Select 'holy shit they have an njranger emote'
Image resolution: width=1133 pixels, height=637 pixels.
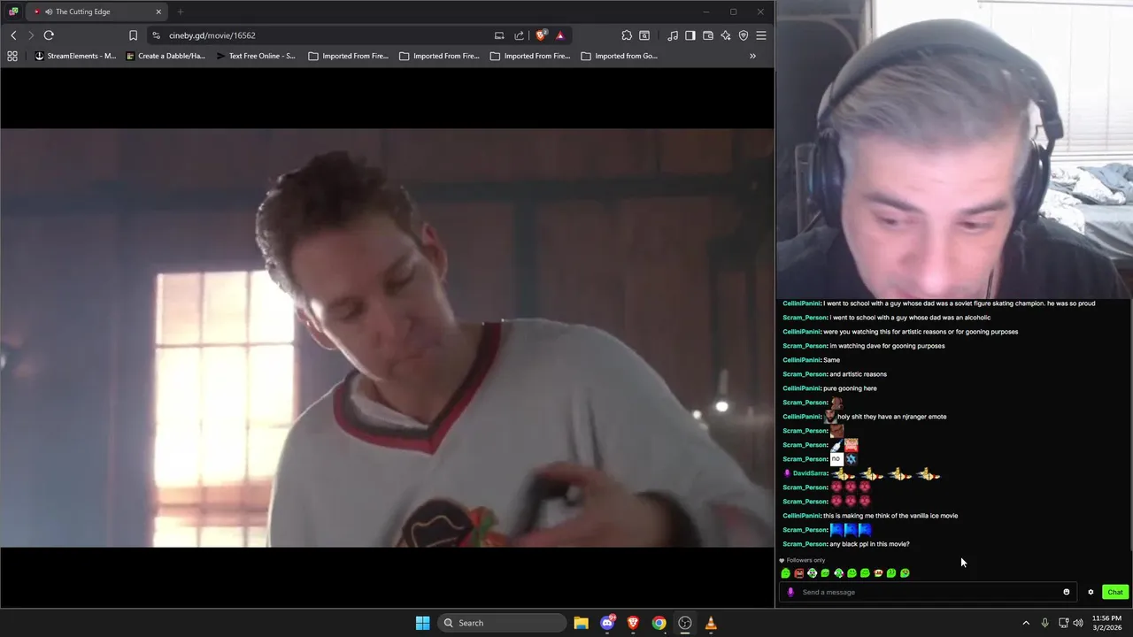[892, 417]
